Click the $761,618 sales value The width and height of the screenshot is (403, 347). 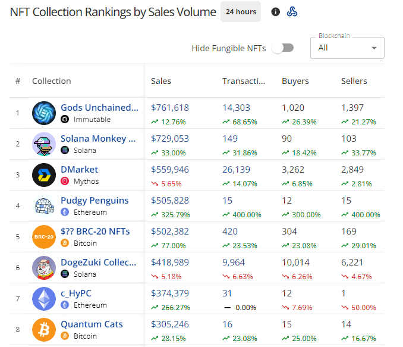(x=170, y=108)
